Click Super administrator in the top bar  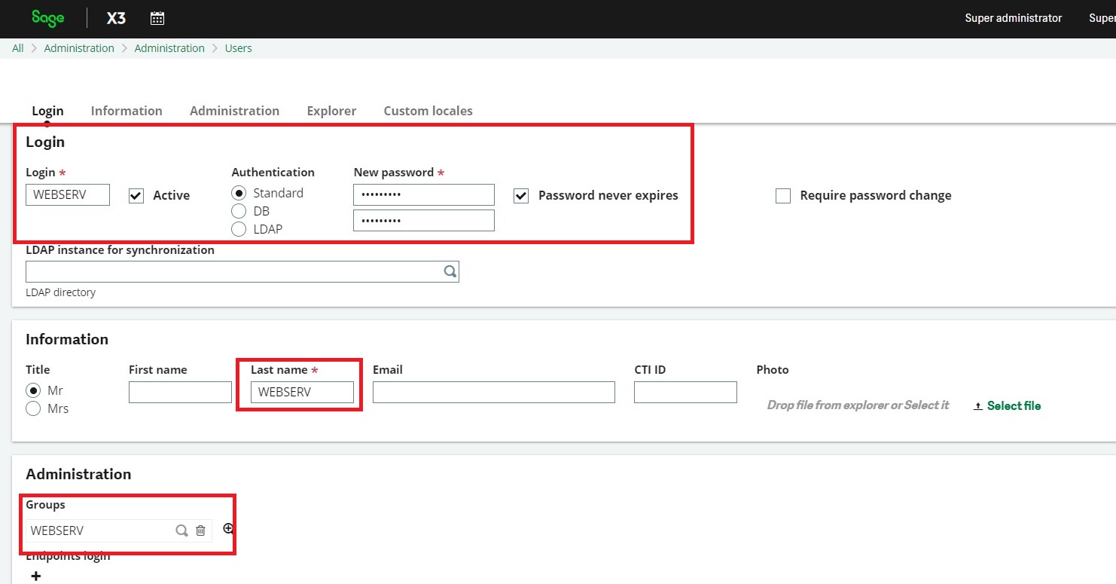[x=1013, y=17]
